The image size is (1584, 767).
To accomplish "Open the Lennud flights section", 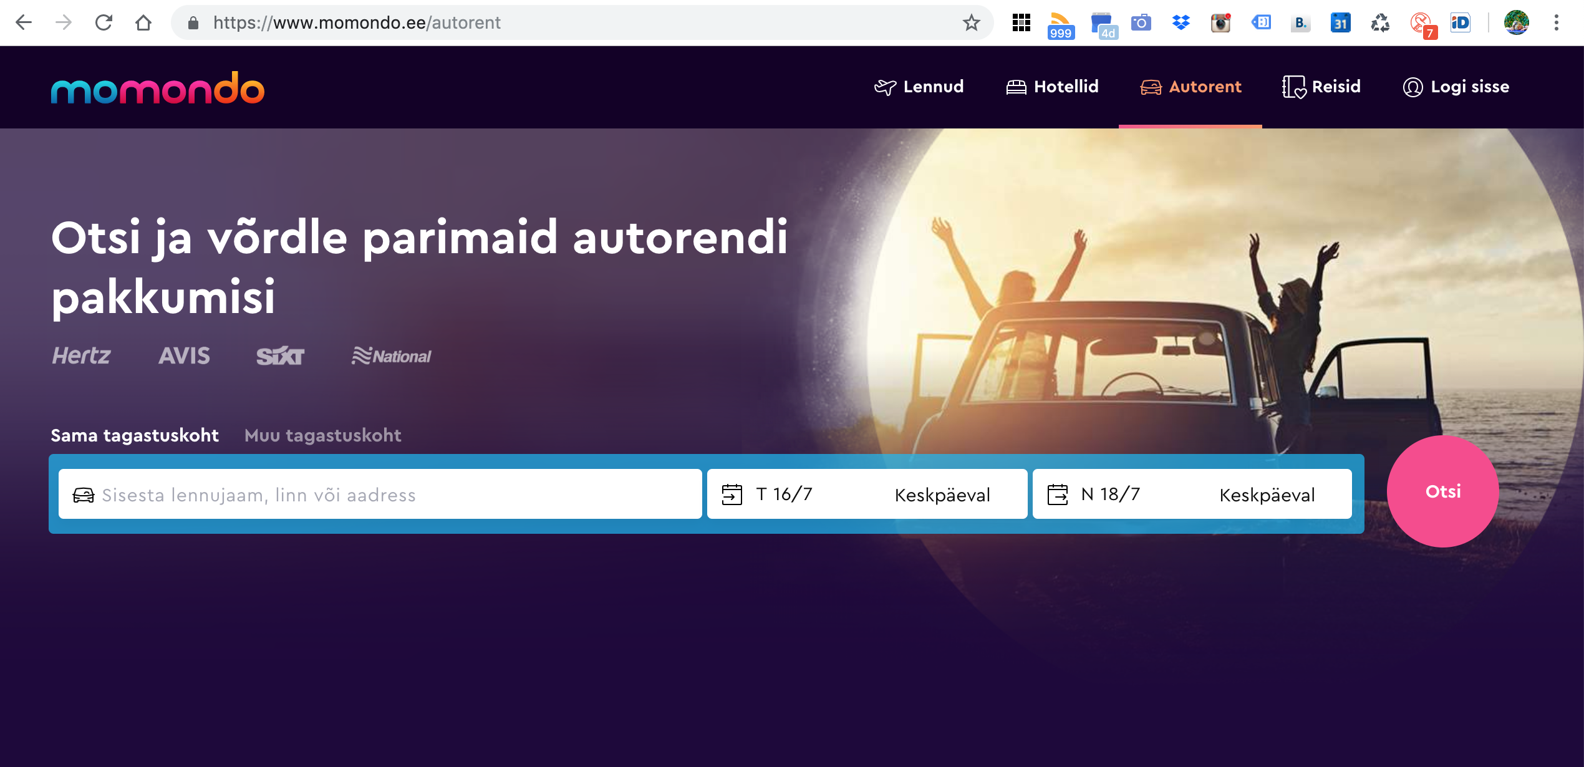I will [919, 87].
